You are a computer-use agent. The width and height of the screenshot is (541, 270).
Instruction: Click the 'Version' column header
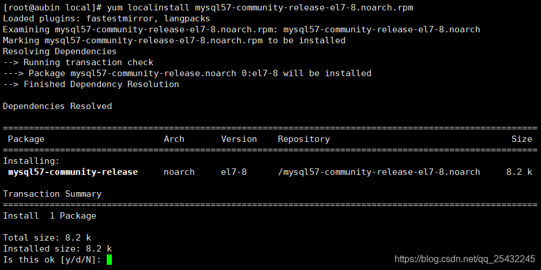click(x=239, y=139)
